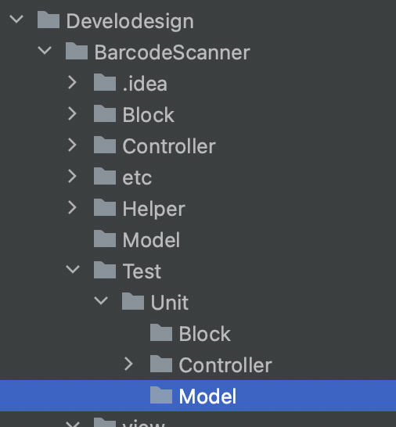
Task: Click the etc folder icon
Action: click(x=105, y=176)
